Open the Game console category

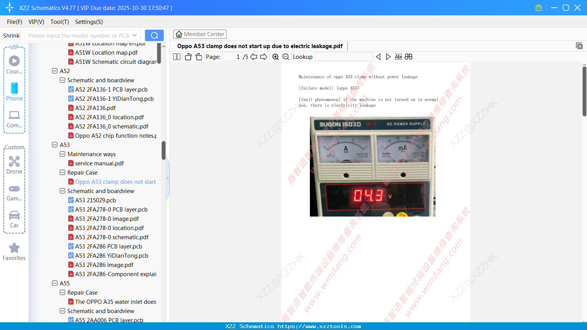tap(14, 193)
